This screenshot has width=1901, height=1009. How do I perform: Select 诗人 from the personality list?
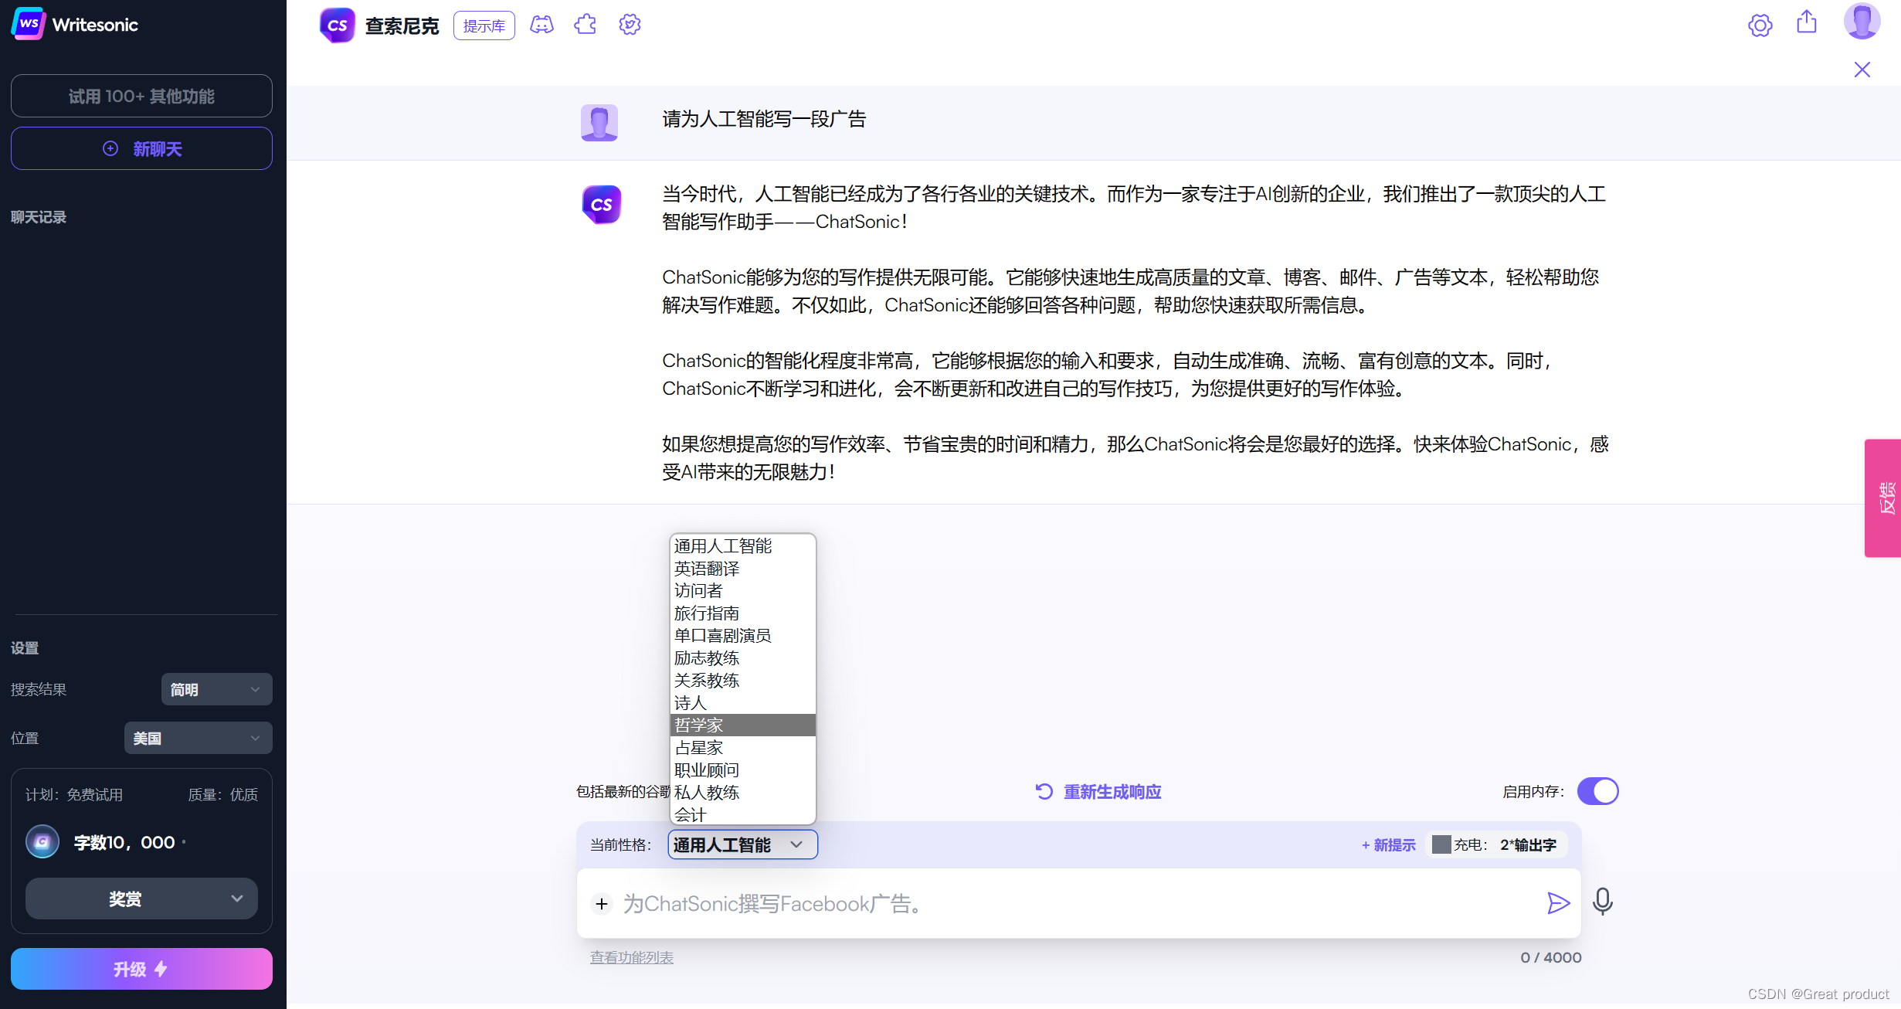742,703
